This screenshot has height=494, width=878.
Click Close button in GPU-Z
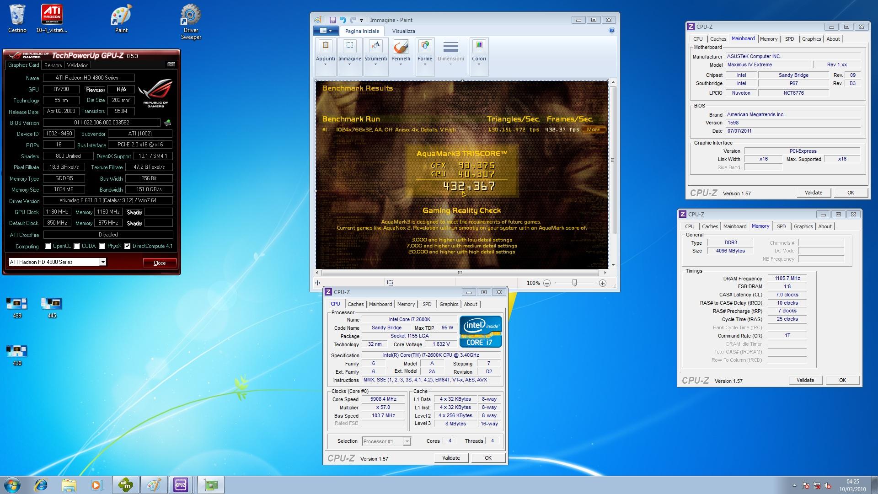[160, 263]
